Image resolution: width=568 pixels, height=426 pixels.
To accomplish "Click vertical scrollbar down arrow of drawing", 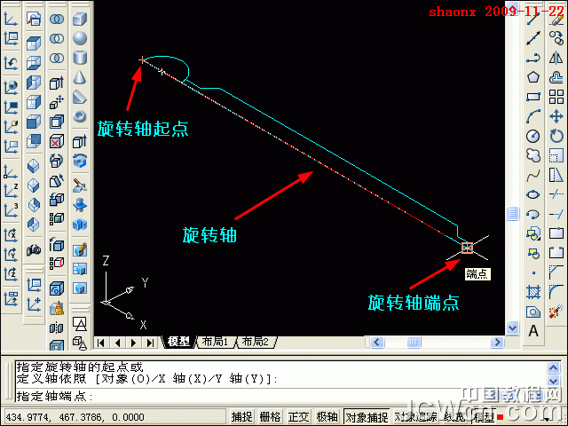I will point(512,327).
